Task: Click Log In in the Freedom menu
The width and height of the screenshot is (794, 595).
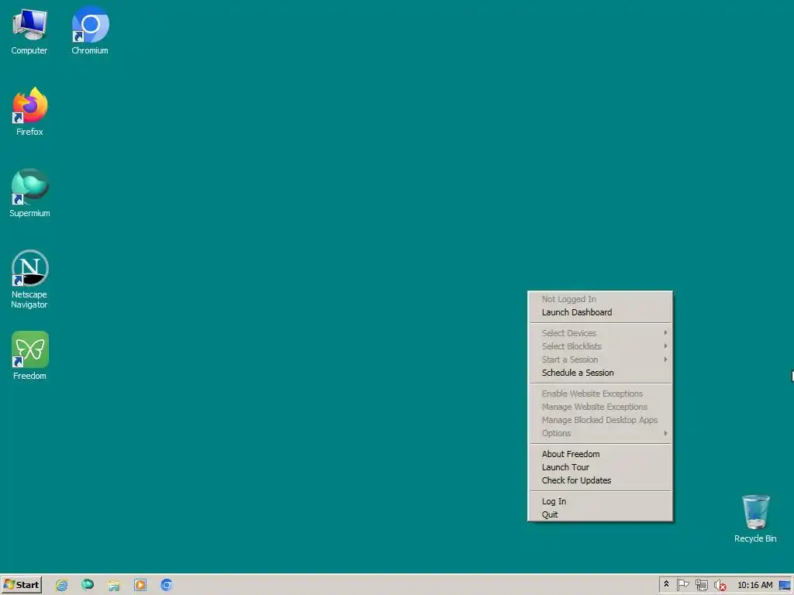Action: coord(600,501)
